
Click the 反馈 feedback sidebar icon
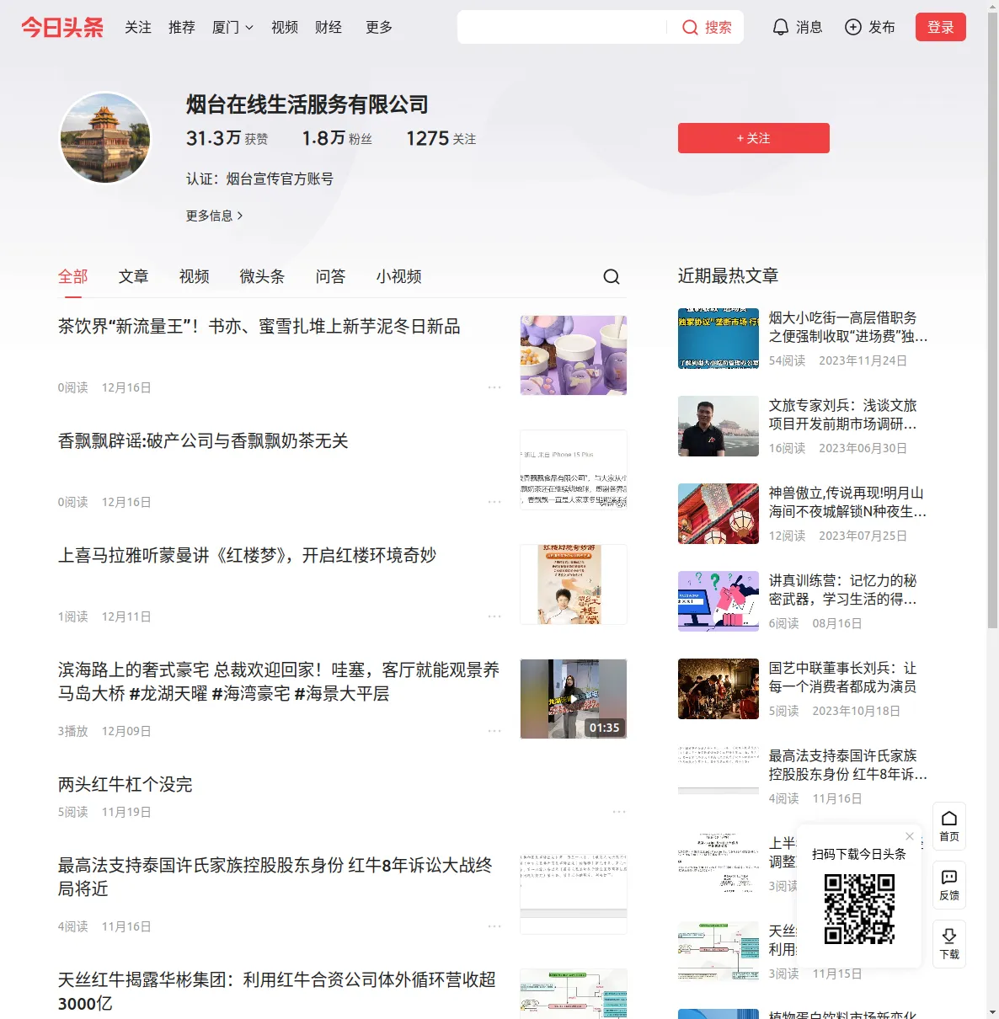pos(949,885)
